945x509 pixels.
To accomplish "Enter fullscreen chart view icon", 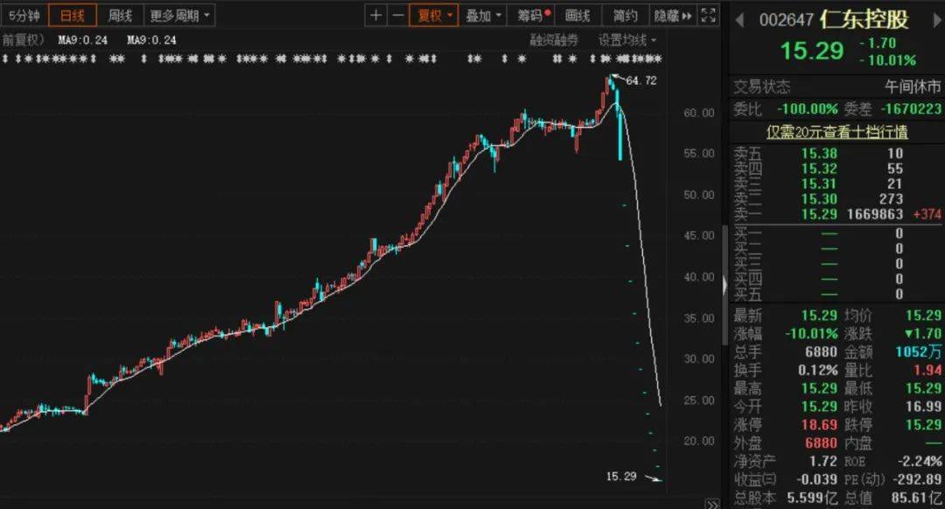I will (x=709, y=15).
